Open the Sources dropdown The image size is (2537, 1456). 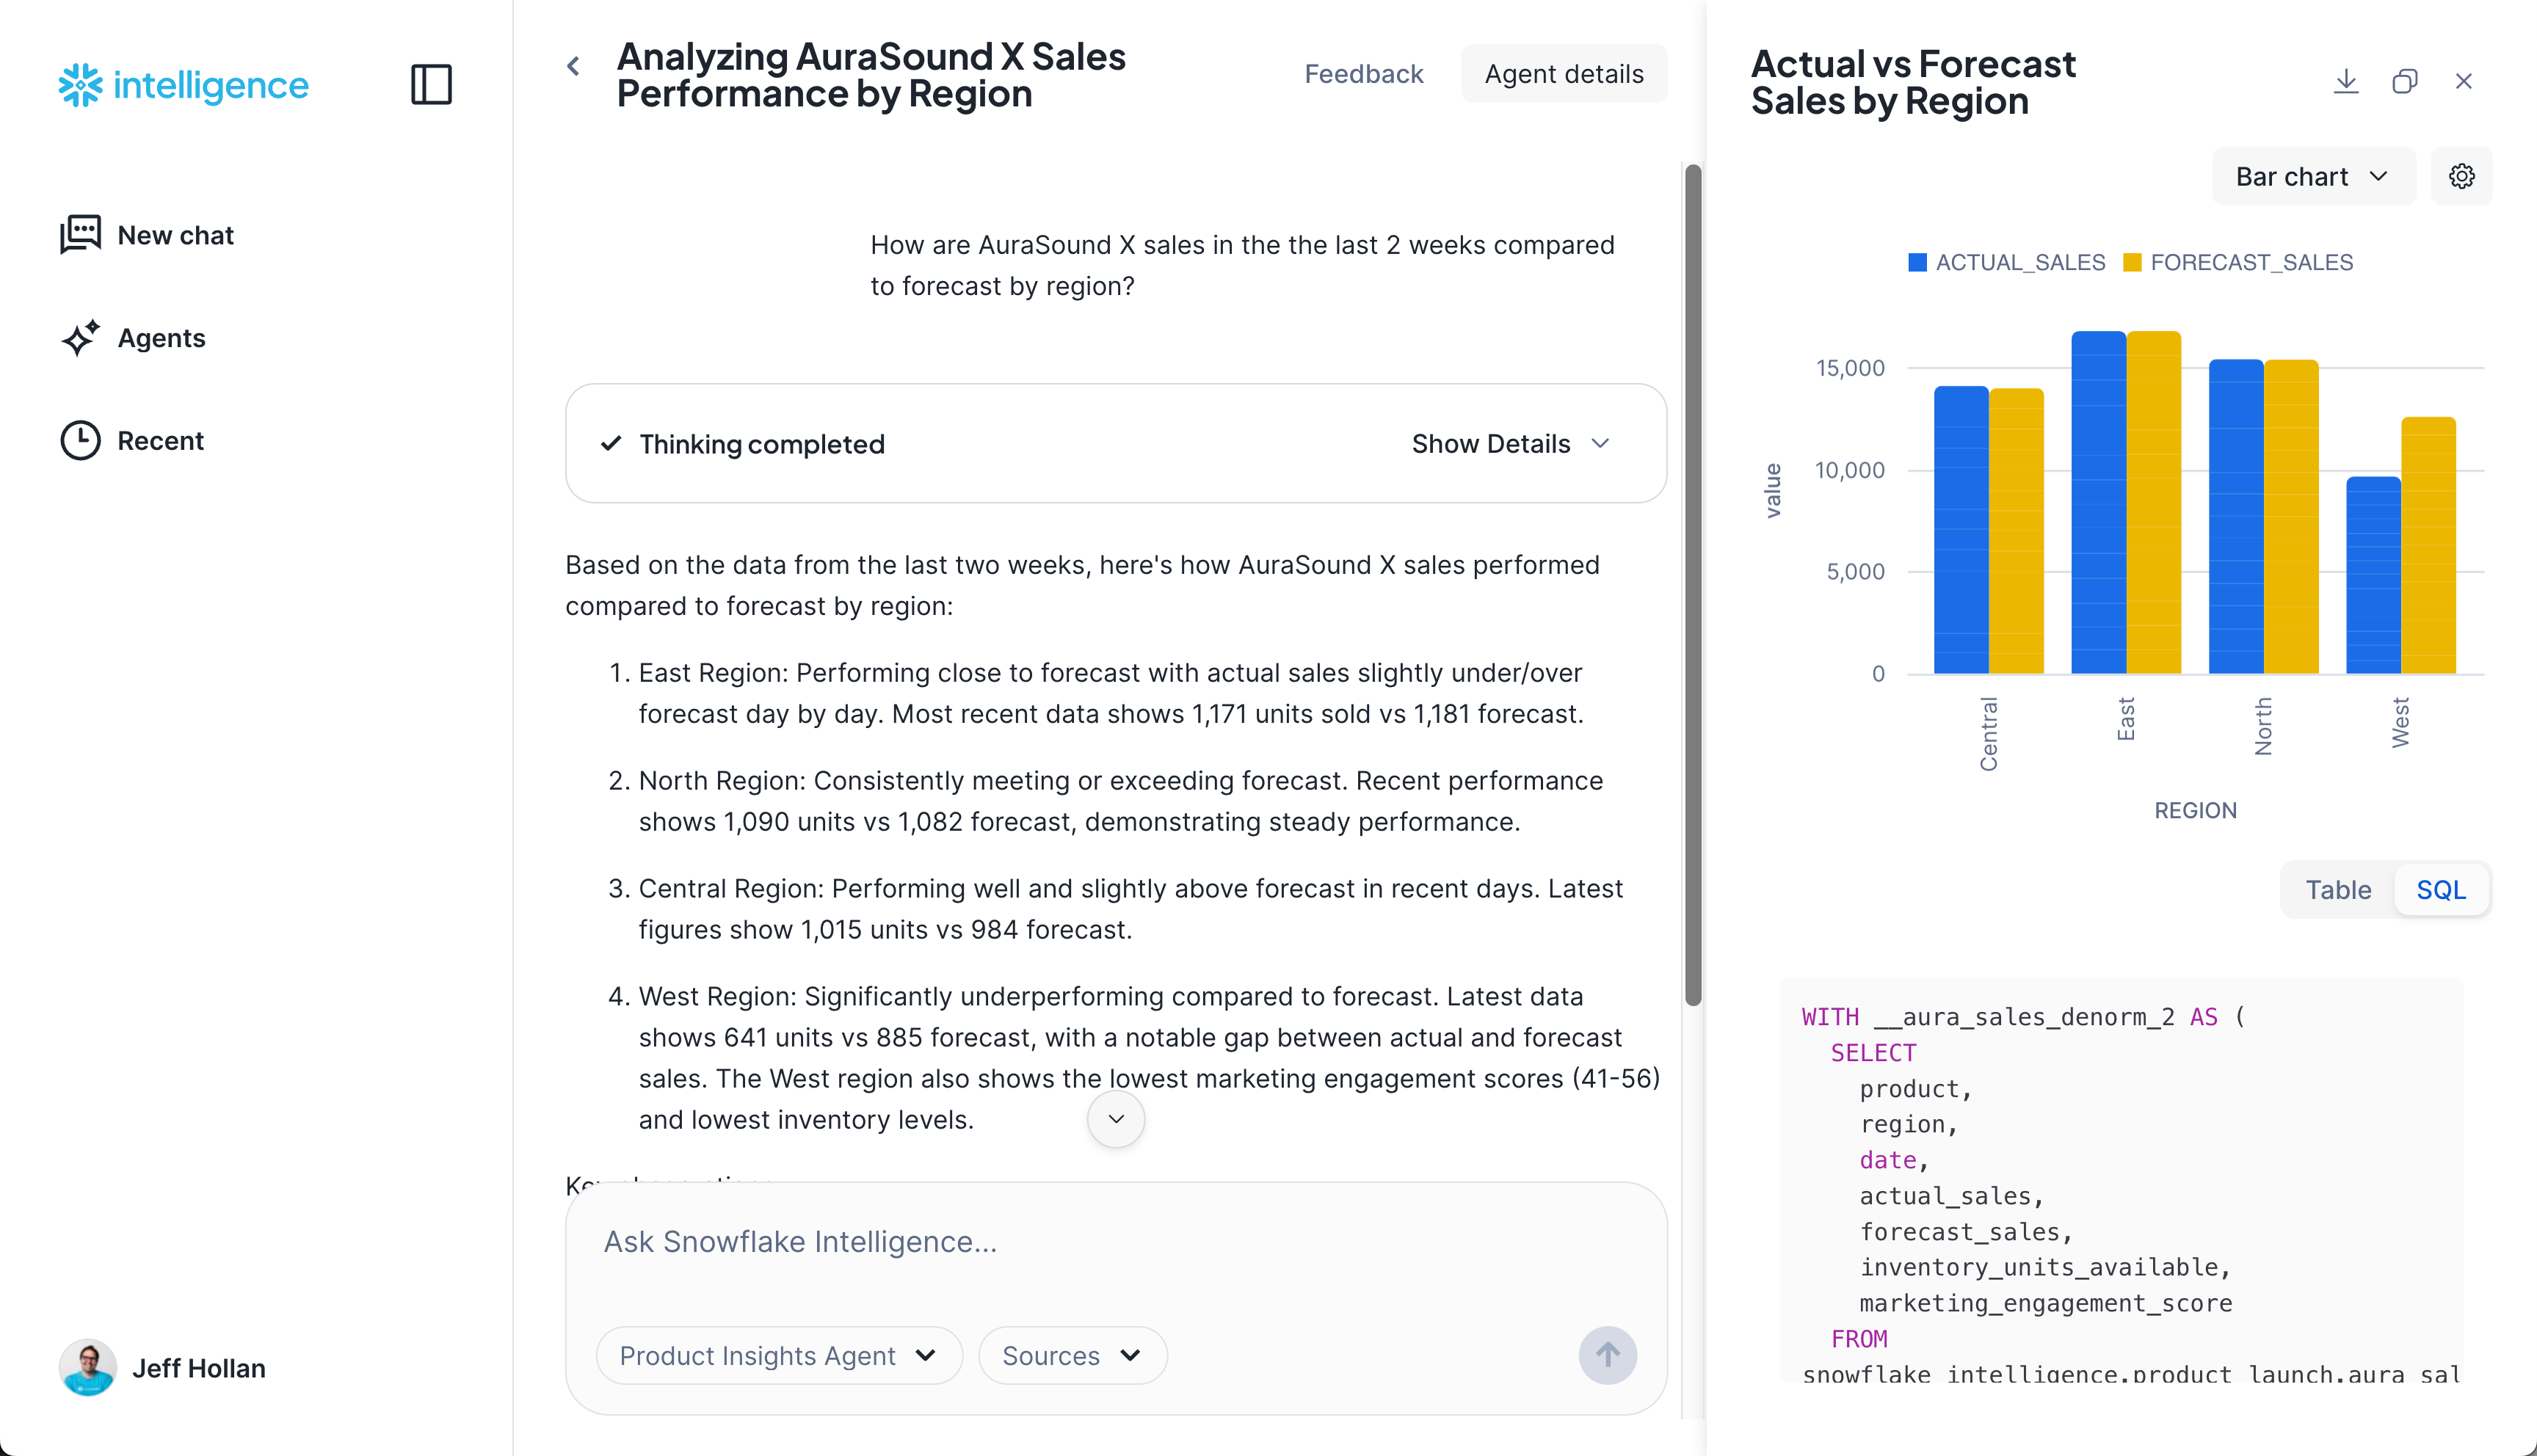[x=1071, y=1355]
